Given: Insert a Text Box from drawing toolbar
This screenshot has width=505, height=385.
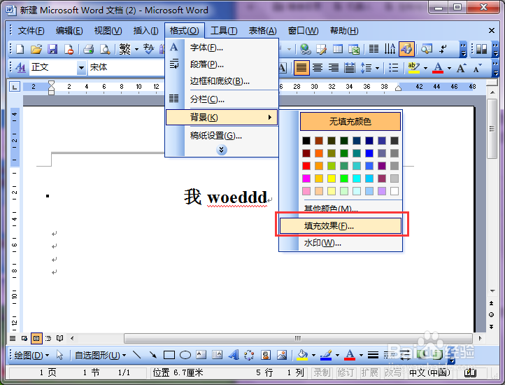Looking at the screenshot, I should click(201, 355).
